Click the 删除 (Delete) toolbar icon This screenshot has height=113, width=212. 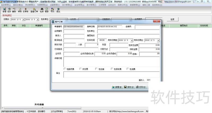pyautogui.click(x=14, y=10)
